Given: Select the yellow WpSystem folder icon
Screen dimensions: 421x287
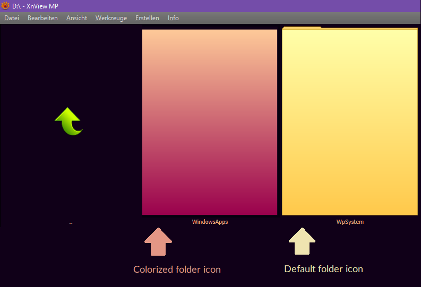Looking at the screenshot, I should tap(350, 122).
